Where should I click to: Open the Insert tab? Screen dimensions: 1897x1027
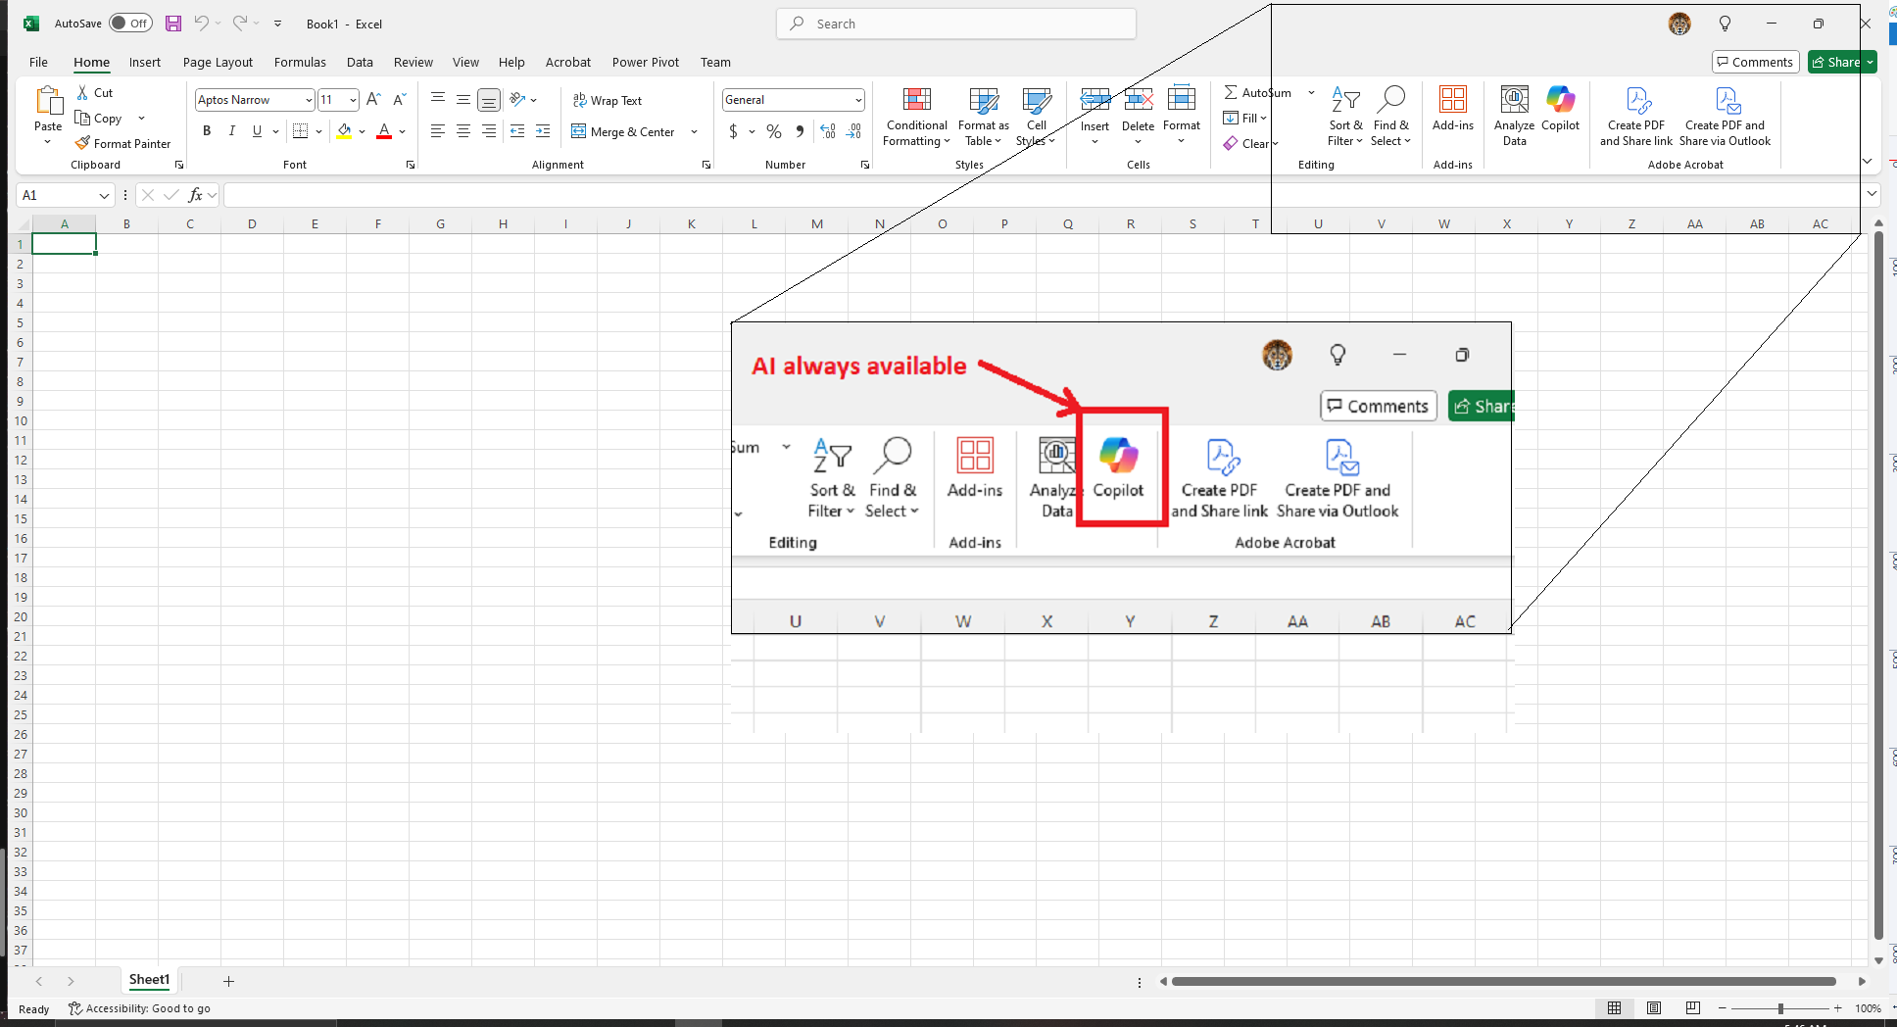click(145, 62)
